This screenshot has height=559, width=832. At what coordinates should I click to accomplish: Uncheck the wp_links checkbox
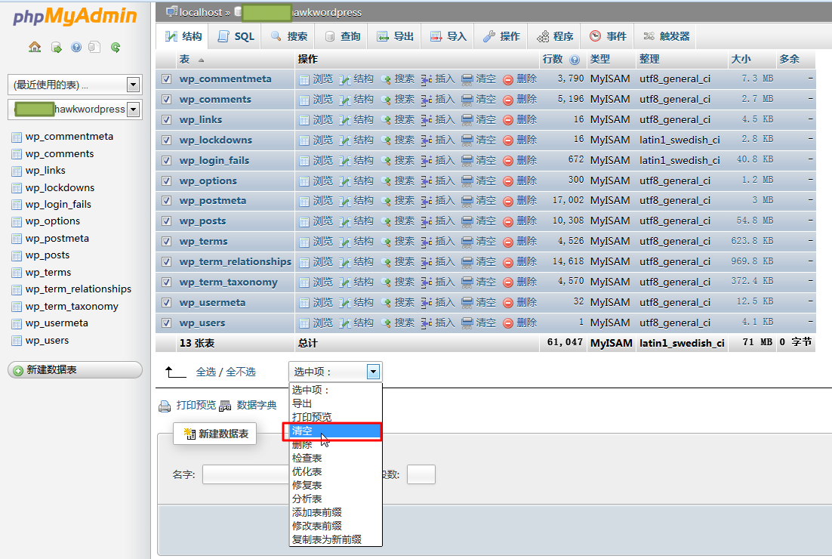point(167,119)
